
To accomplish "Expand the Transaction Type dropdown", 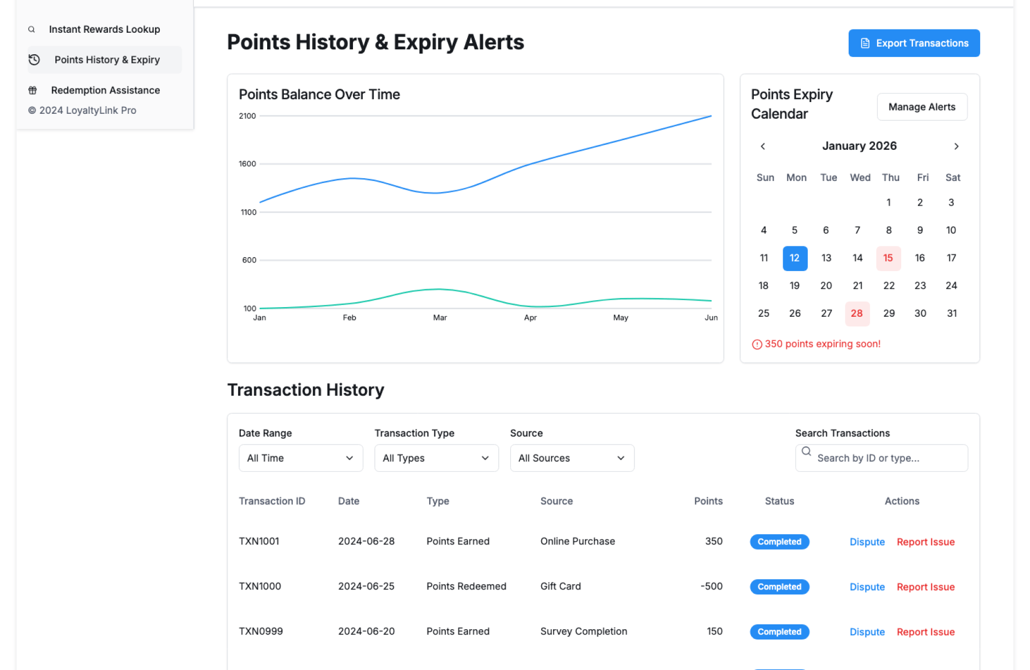I will [x=436, y=458].
